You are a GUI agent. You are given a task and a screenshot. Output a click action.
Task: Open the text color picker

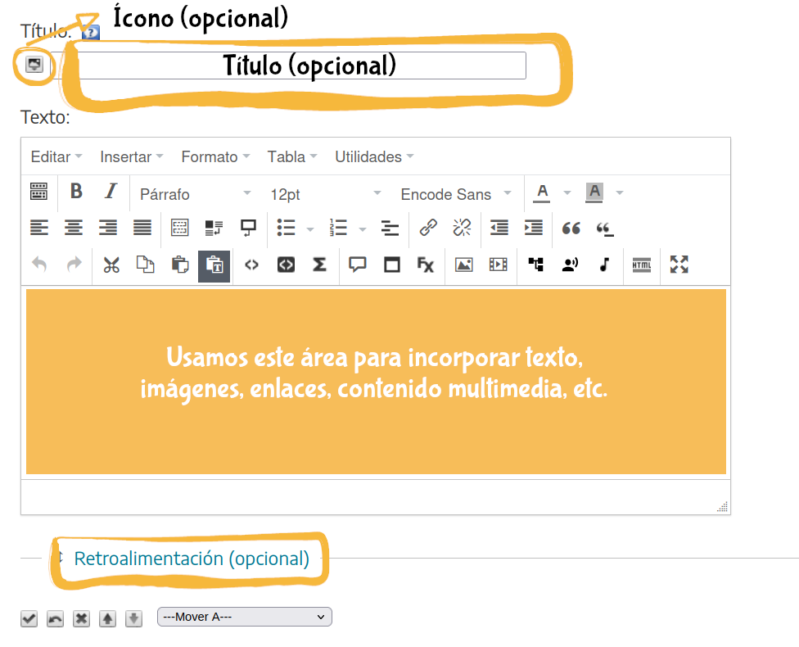(x=542, y=192)
